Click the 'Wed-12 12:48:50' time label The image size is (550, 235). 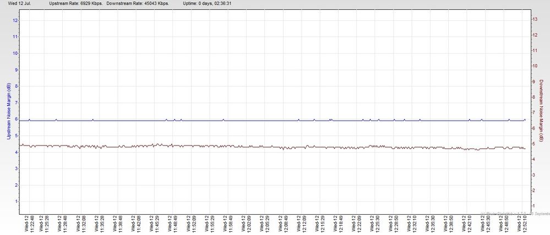pos(503,224)
